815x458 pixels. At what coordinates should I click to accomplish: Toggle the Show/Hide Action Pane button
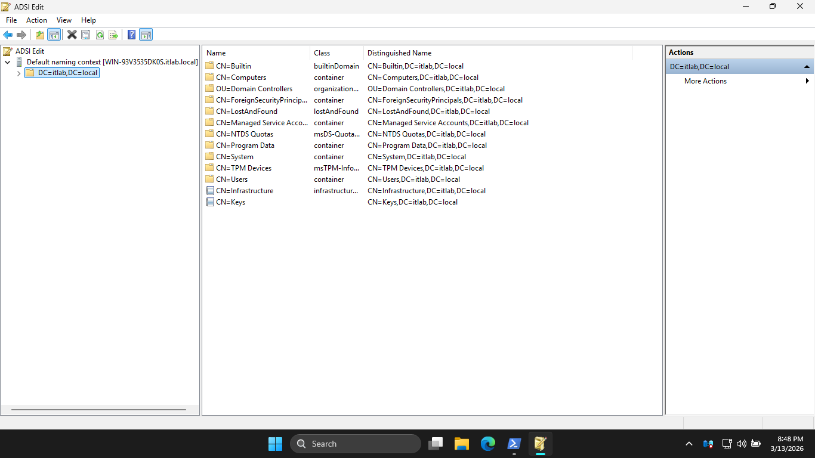(x=146, y=35)
